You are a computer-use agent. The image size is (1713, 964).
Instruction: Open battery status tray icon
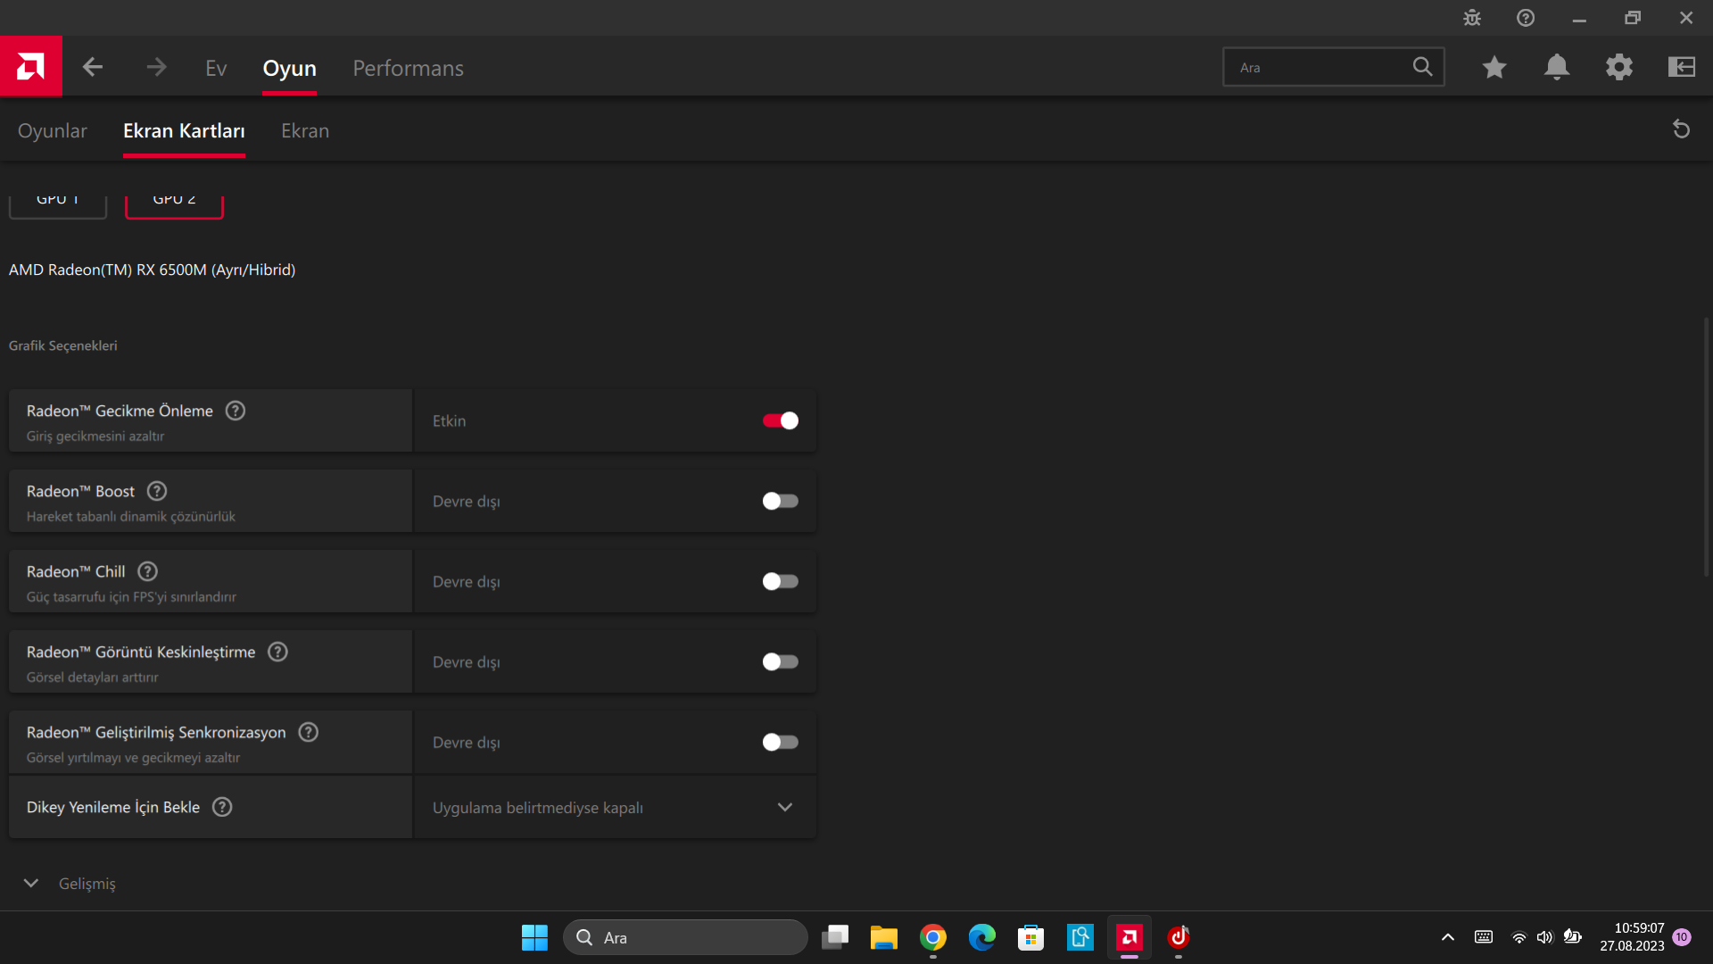1573,936
